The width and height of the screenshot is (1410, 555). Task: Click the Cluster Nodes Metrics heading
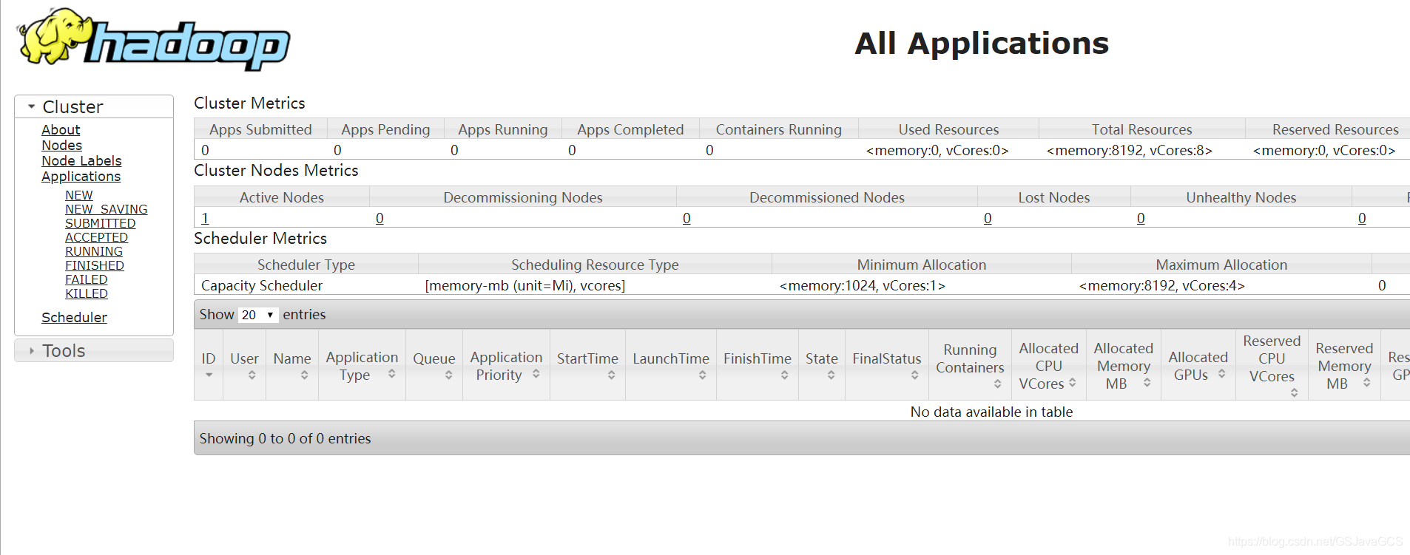point(276,170)
